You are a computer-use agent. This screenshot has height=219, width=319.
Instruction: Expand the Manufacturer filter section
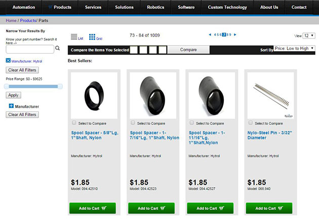click(x=11, y=106)
